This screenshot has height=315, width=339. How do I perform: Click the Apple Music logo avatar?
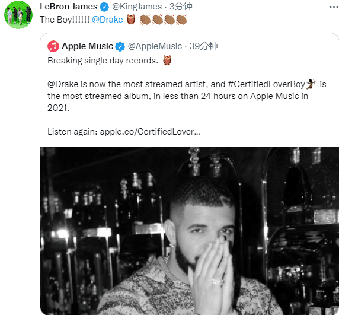[53, 46]
